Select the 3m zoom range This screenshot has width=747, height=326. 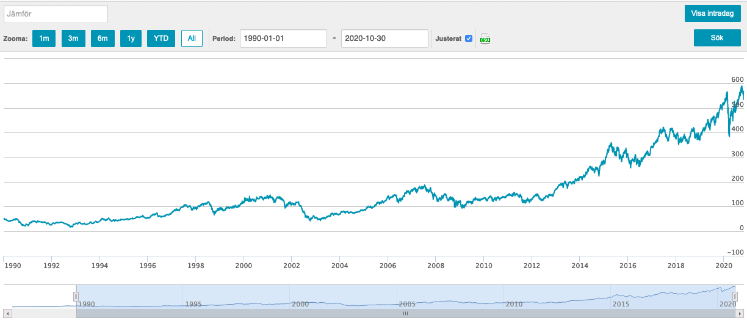[x=73, y=38]
